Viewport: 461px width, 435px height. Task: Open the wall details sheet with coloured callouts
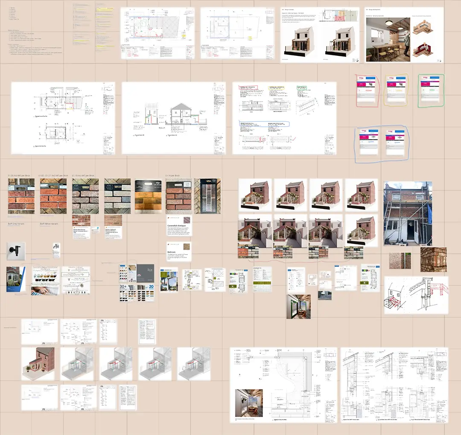click(x=284, y=118)
